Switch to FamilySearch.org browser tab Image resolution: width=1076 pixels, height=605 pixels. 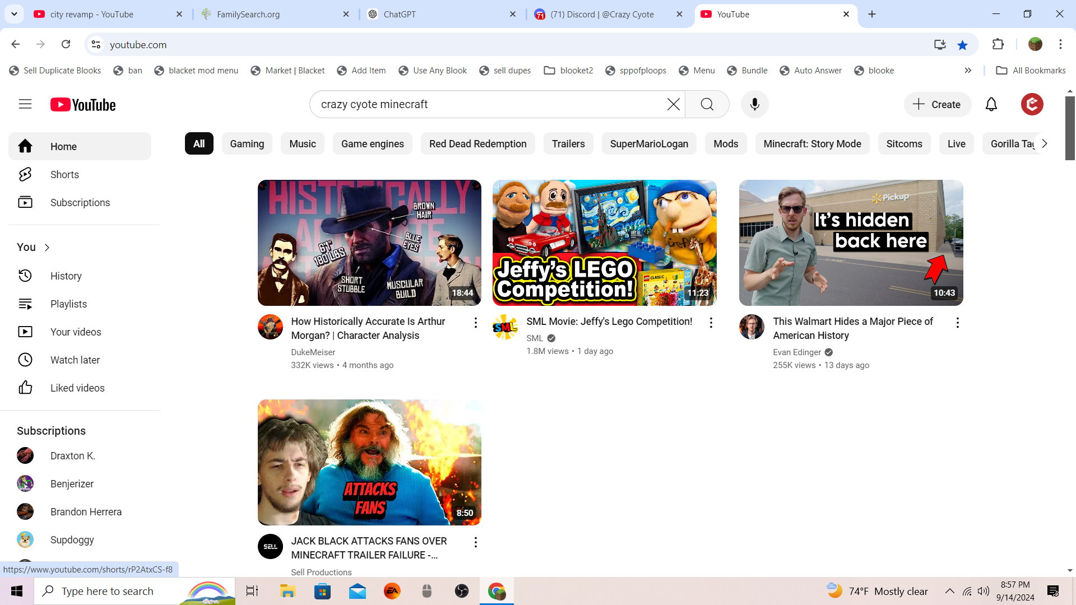pos(248,15)
